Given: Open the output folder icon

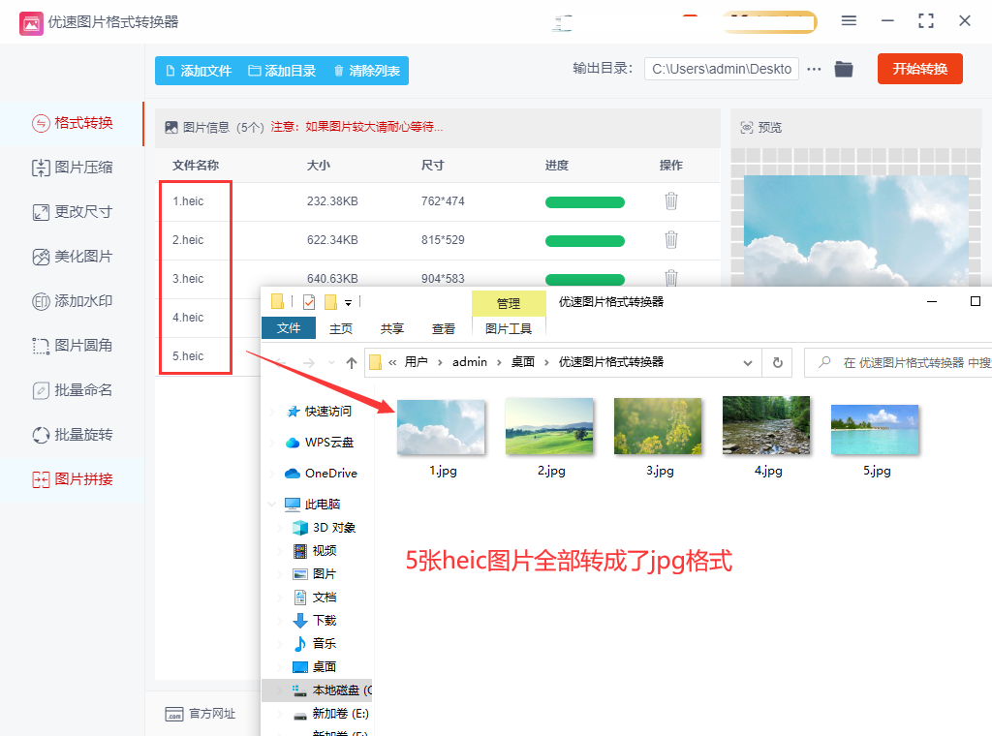Looking at the screenshot, I should point(844,69).
